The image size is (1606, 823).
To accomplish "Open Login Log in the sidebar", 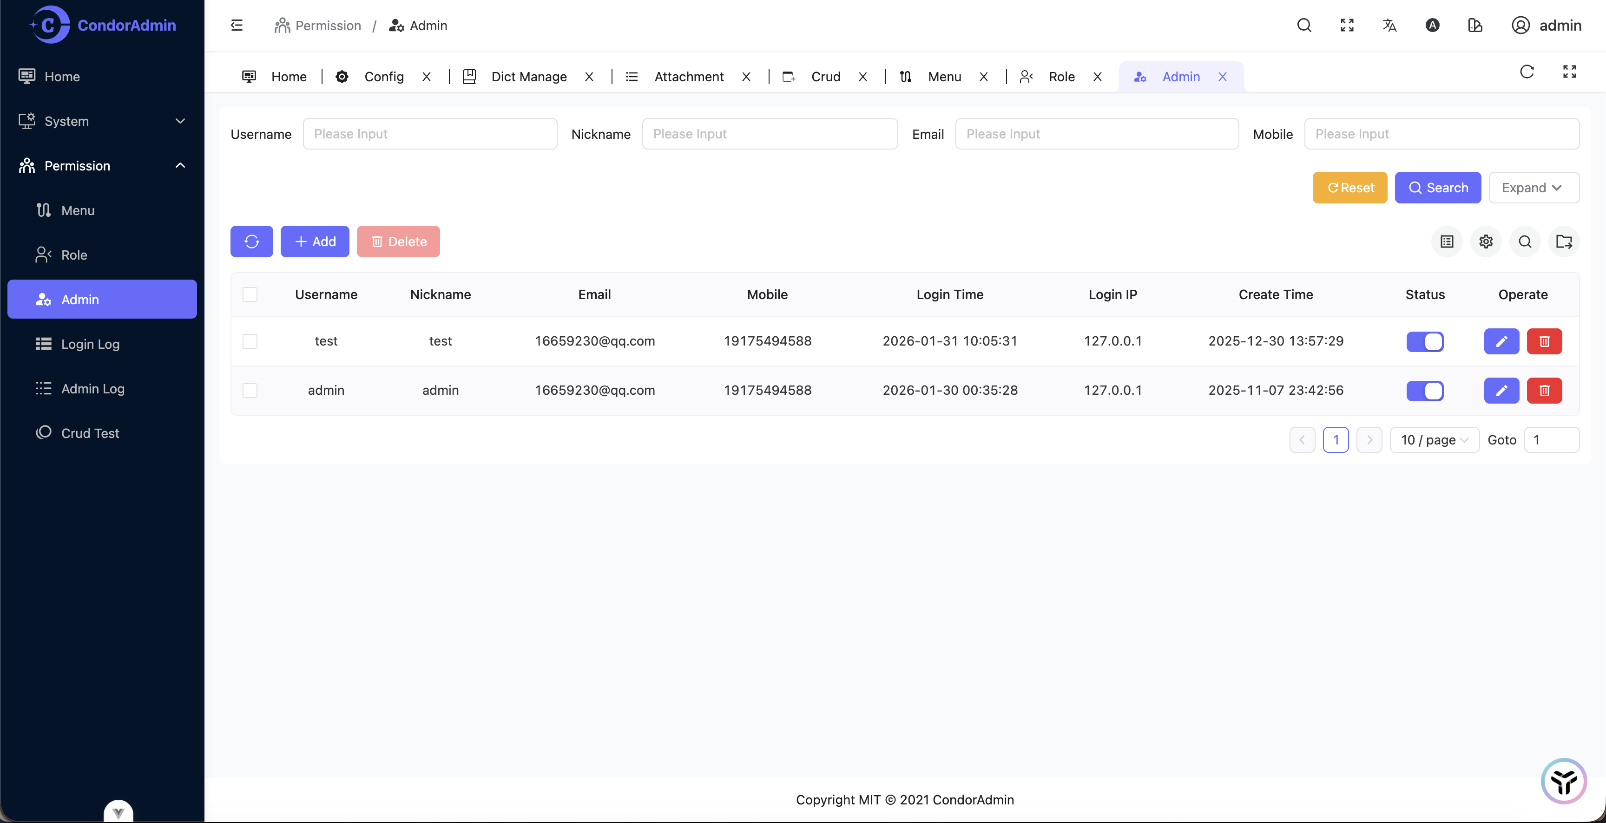I will 91,345.
